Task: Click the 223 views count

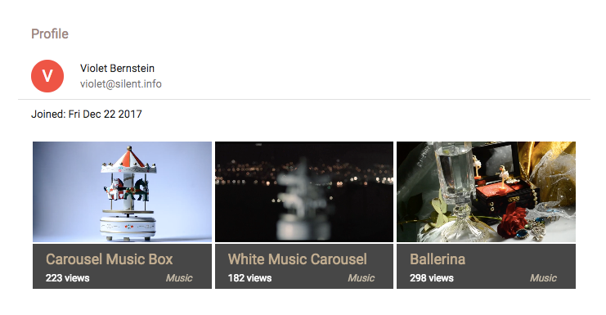Action: 68,278
